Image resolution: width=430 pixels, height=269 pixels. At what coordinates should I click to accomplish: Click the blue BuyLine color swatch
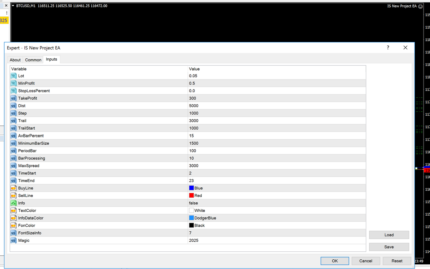point(191,188)
